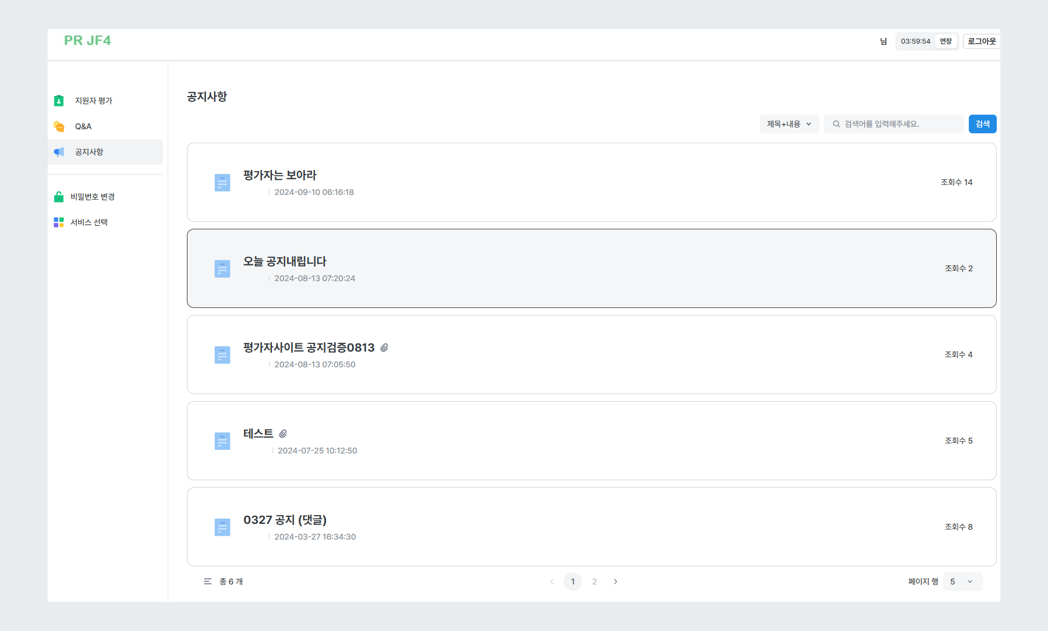
Task: Click the 서비스 선택 grid icon
Action: pyautogui.click(x=59, y=222)
